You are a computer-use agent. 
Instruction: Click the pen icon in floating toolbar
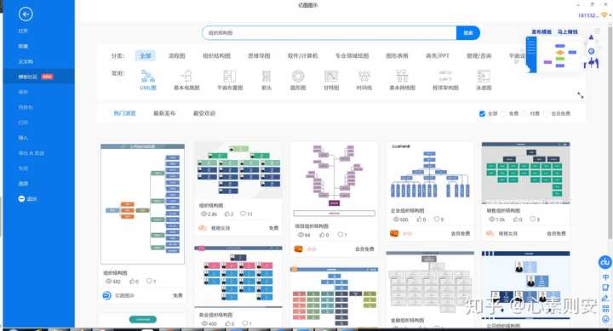pyautogui.click(x=605, y=298)
